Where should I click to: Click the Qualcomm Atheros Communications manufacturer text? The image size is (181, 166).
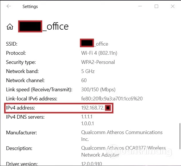pos(122,132)
